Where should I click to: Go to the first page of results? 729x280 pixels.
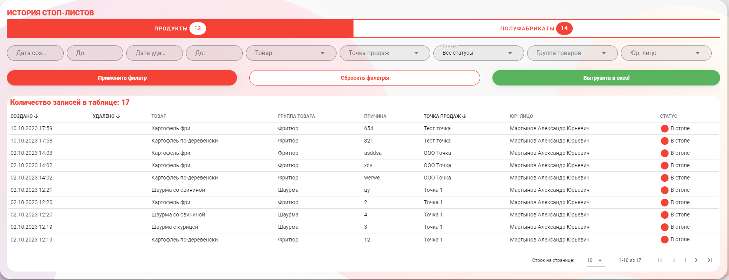(660, 260)
